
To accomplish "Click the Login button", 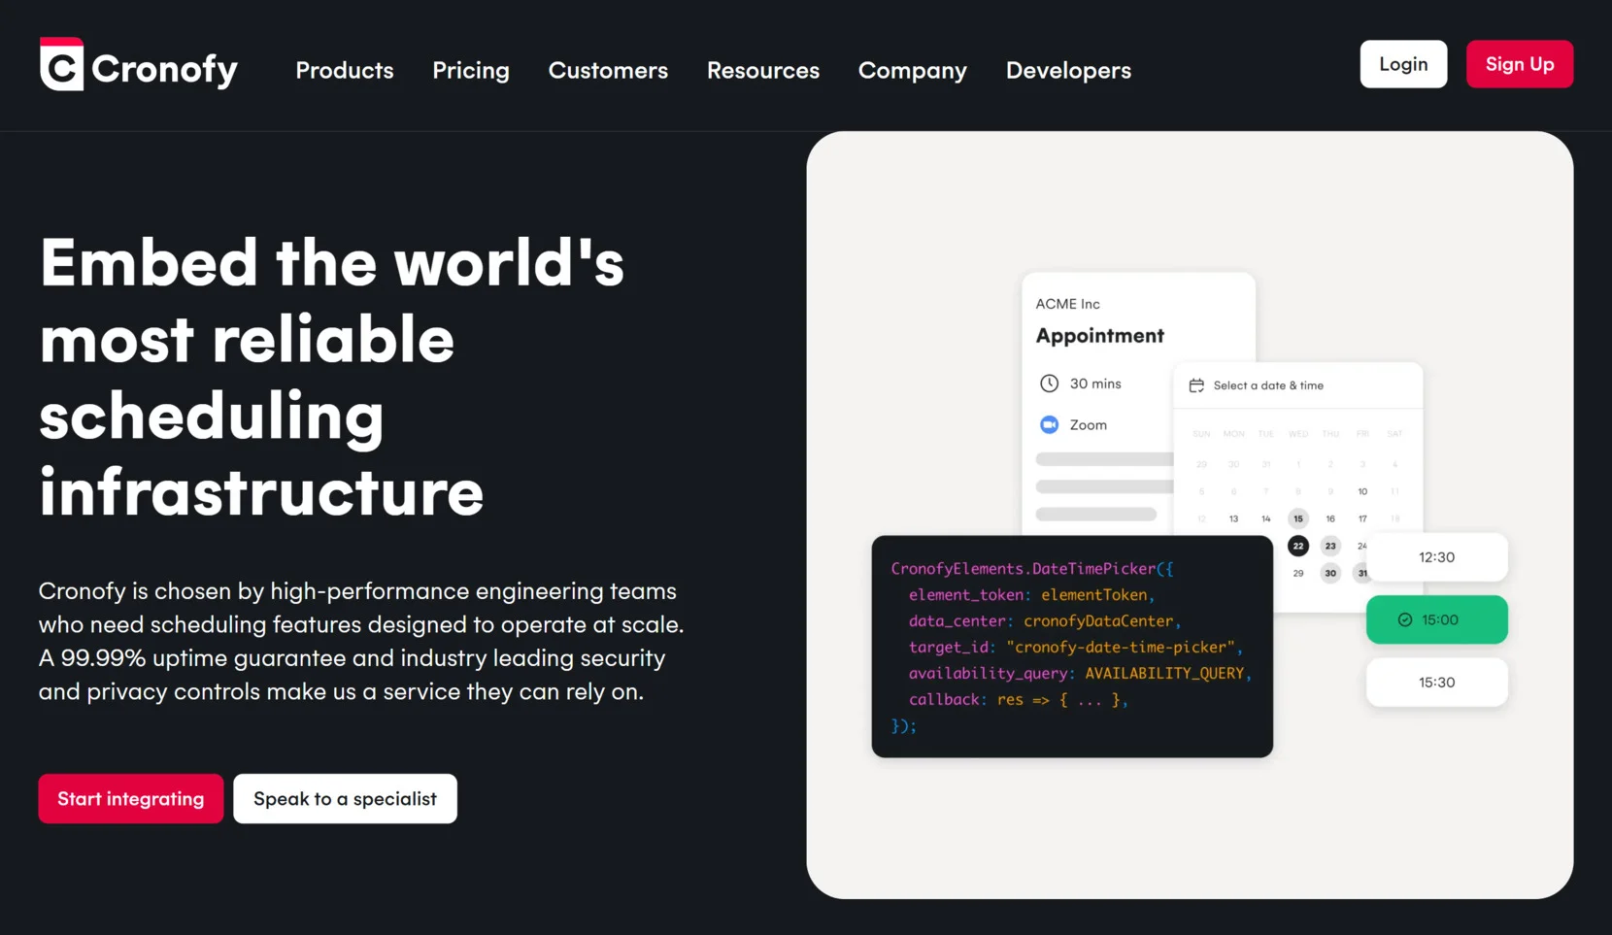I will pyautogui.click(x=1403, y=64).
